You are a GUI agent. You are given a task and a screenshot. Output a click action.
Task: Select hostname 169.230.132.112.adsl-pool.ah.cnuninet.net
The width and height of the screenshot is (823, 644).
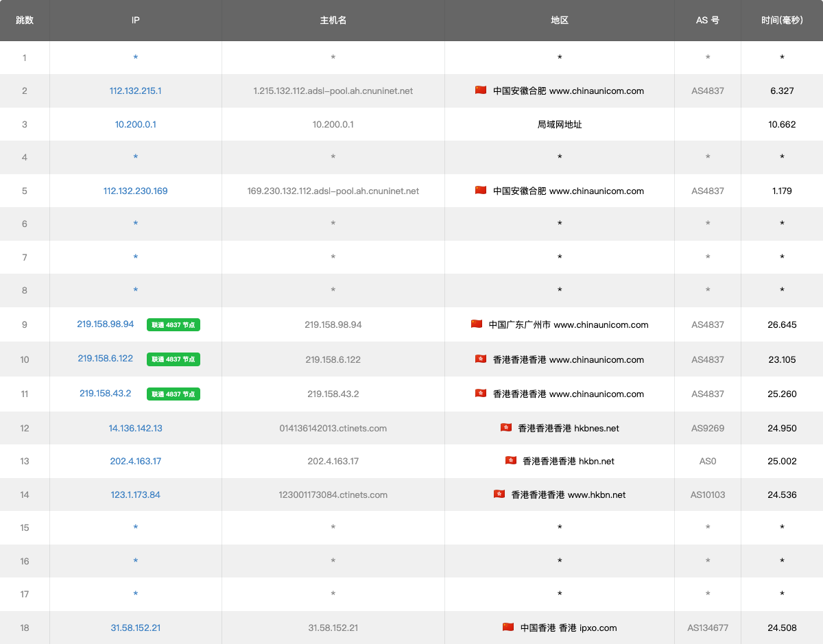pos(333,191)
